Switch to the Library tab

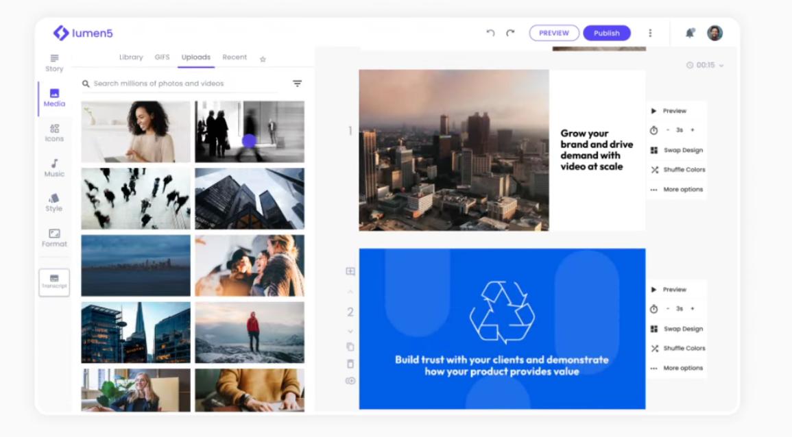[131, 58]
